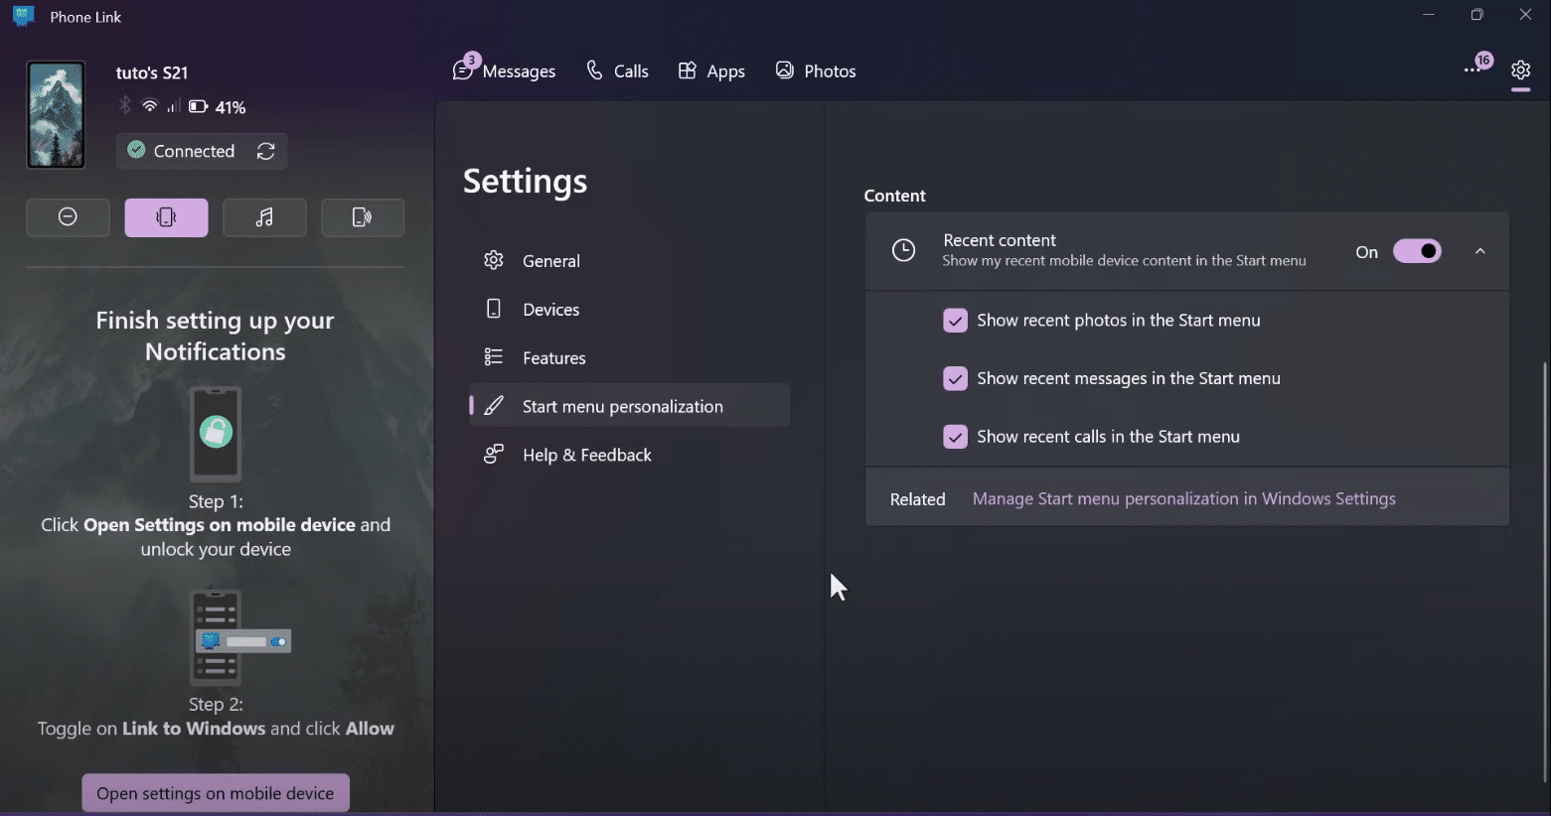Click the Link to Windows Step 2 illustration
This screenshot has width=1551, height=816.
(x=239, y=638)
